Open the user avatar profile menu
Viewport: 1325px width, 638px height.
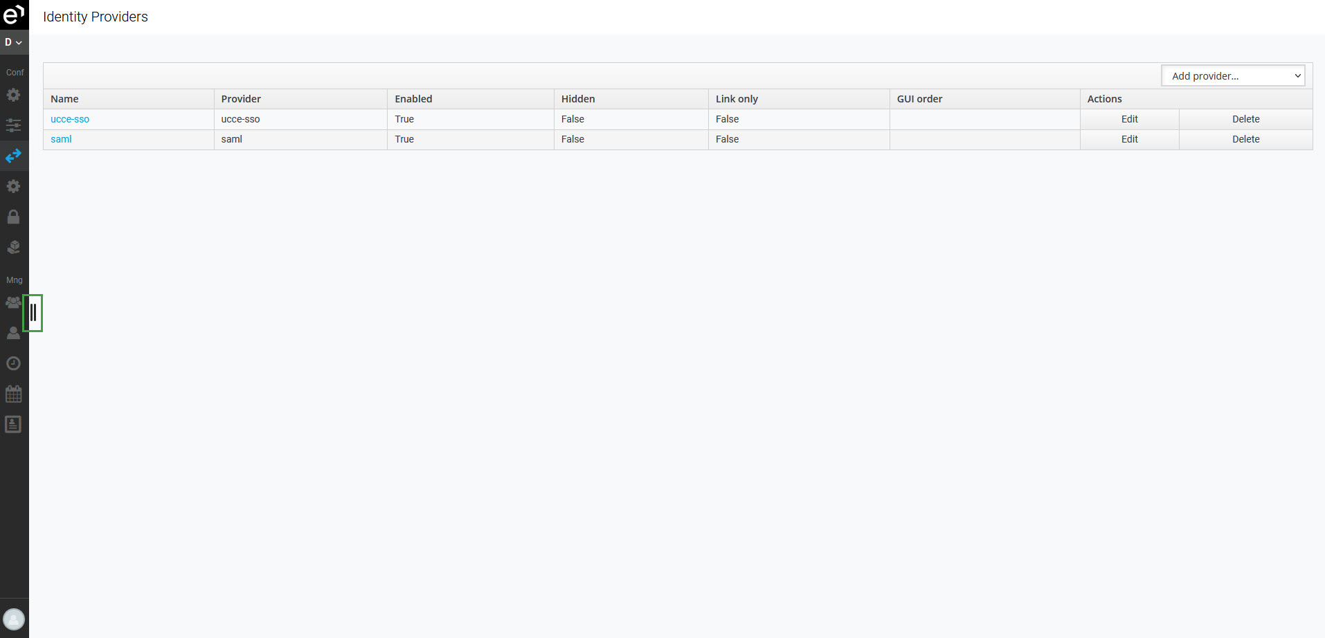14,619
